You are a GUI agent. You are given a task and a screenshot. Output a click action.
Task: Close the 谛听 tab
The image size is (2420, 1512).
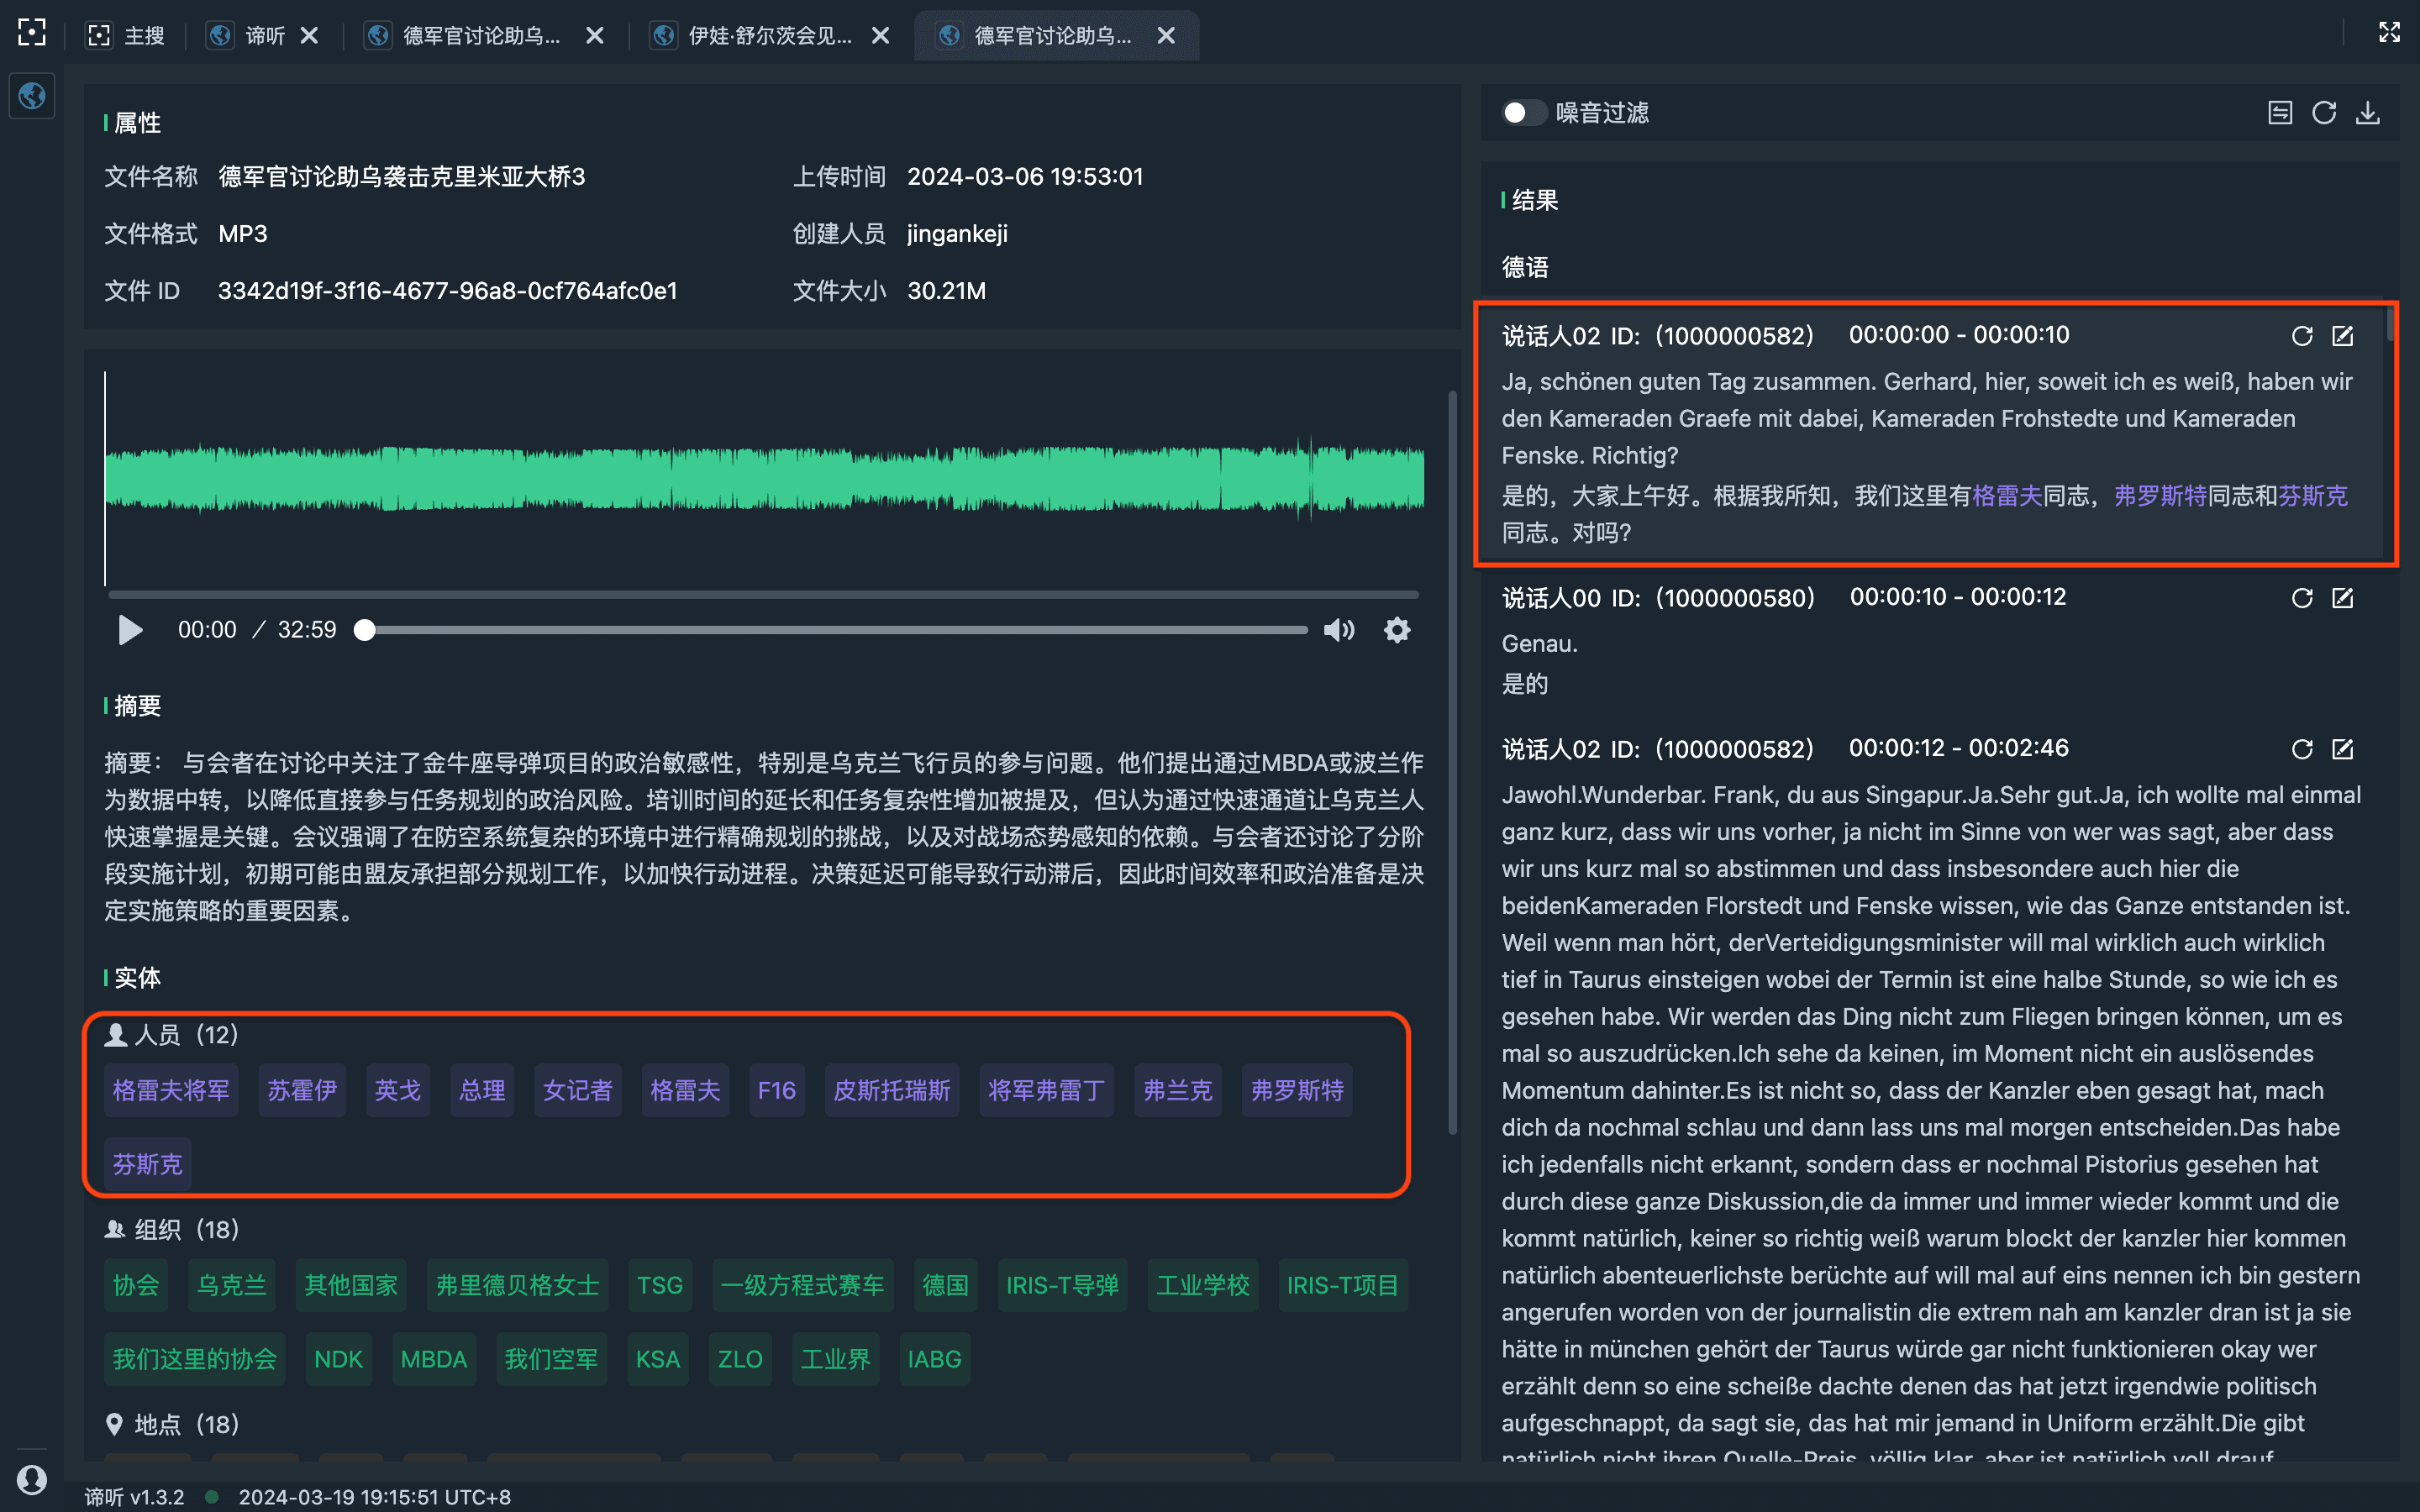tap(310, 36)
